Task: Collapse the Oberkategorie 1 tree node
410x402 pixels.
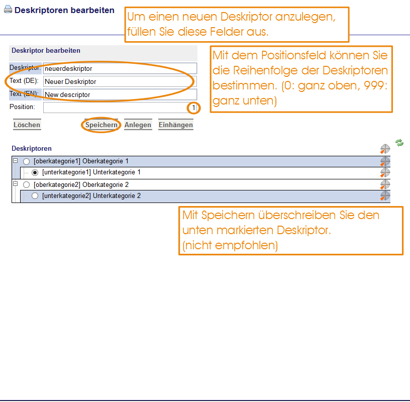Action: tap(16, 161)
